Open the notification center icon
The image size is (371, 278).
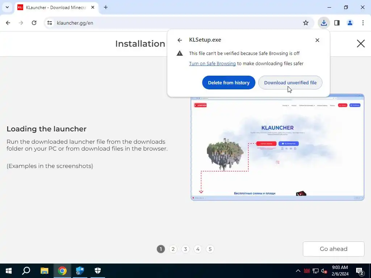pyautogui.click(x=360, y=271)
